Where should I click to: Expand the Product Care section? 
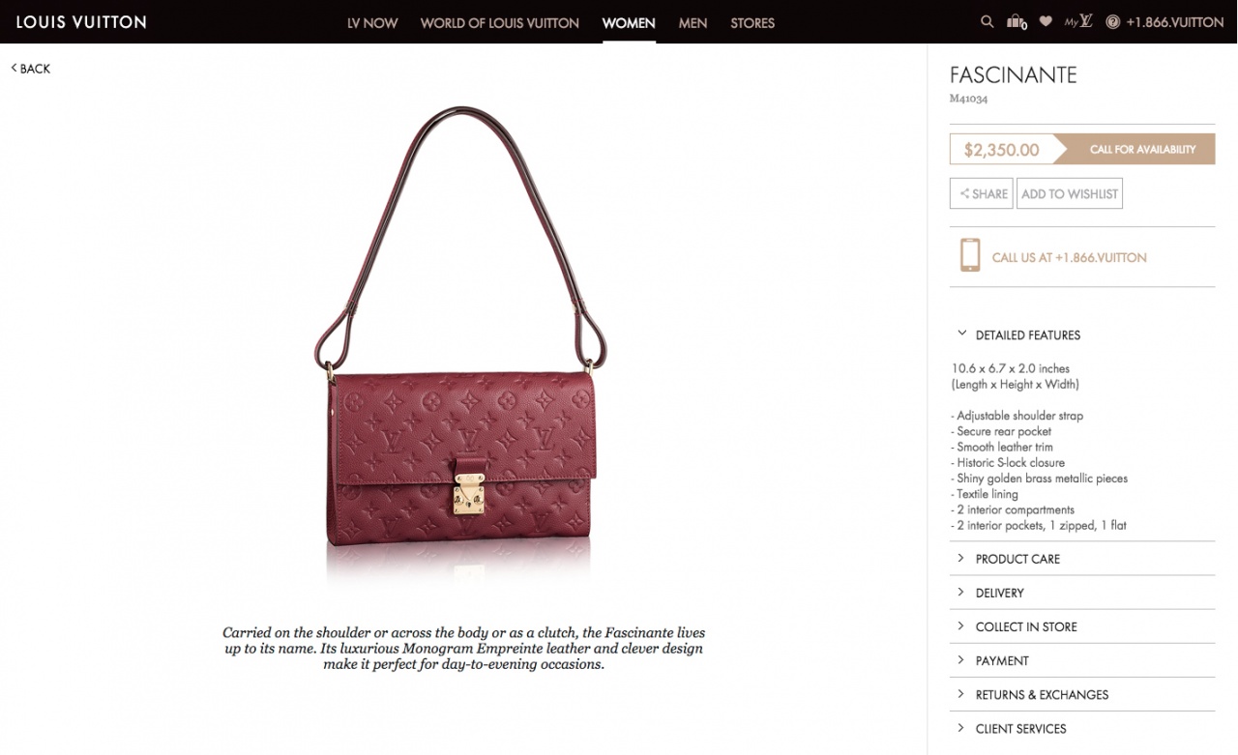click(x=1082, y=559)
